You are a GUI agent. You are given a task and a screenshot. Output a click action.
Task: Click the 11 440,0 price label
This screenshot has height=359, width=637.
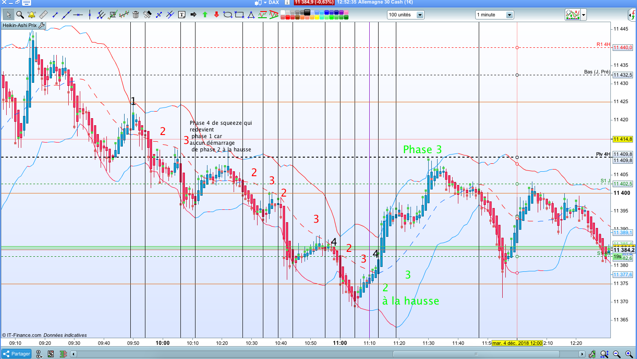623,47
